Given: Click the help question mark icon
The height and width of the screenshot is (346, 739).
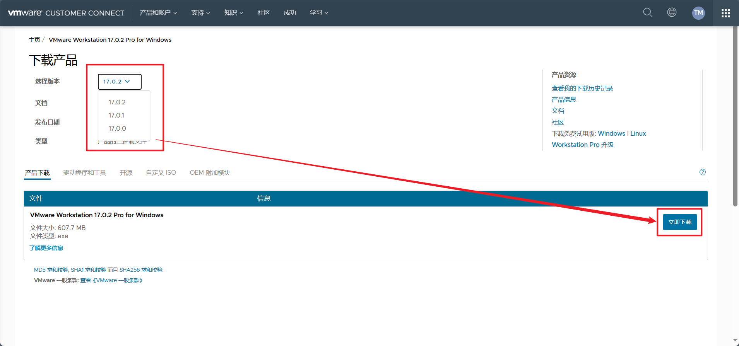Looking at the screenshot, I should pos(702,172).
